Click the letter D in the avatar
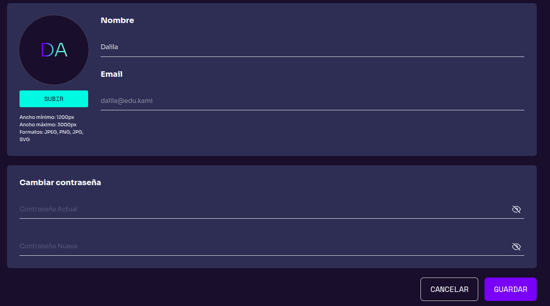 tap(47, 50)
